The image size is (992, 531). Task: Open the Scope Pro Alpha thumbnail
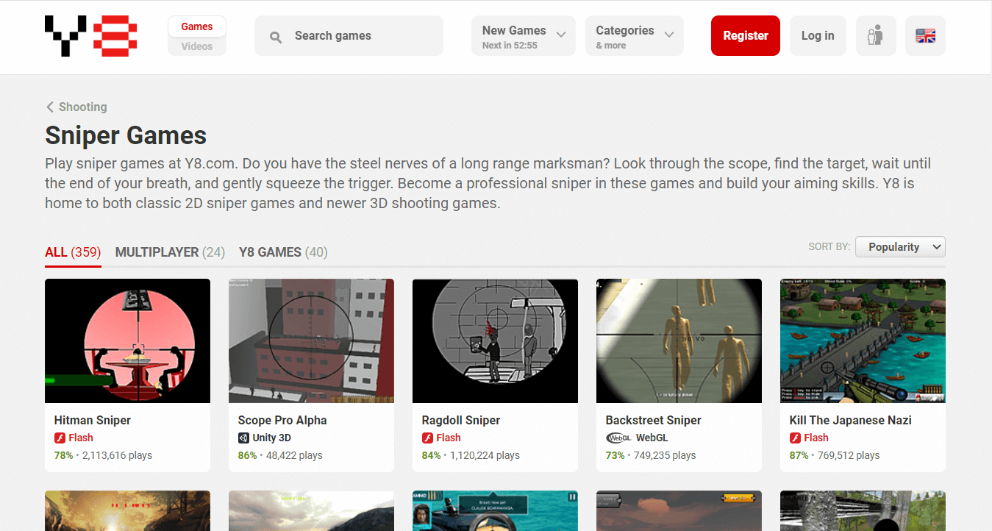(311, 341)
